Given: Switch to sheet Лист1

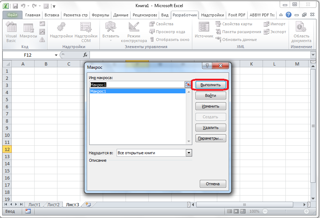Looking at the screenshot, I should coord(35,204).
